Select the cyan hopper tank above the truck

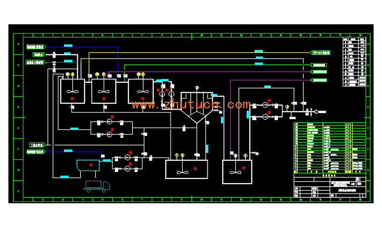(x=88, y=165)
